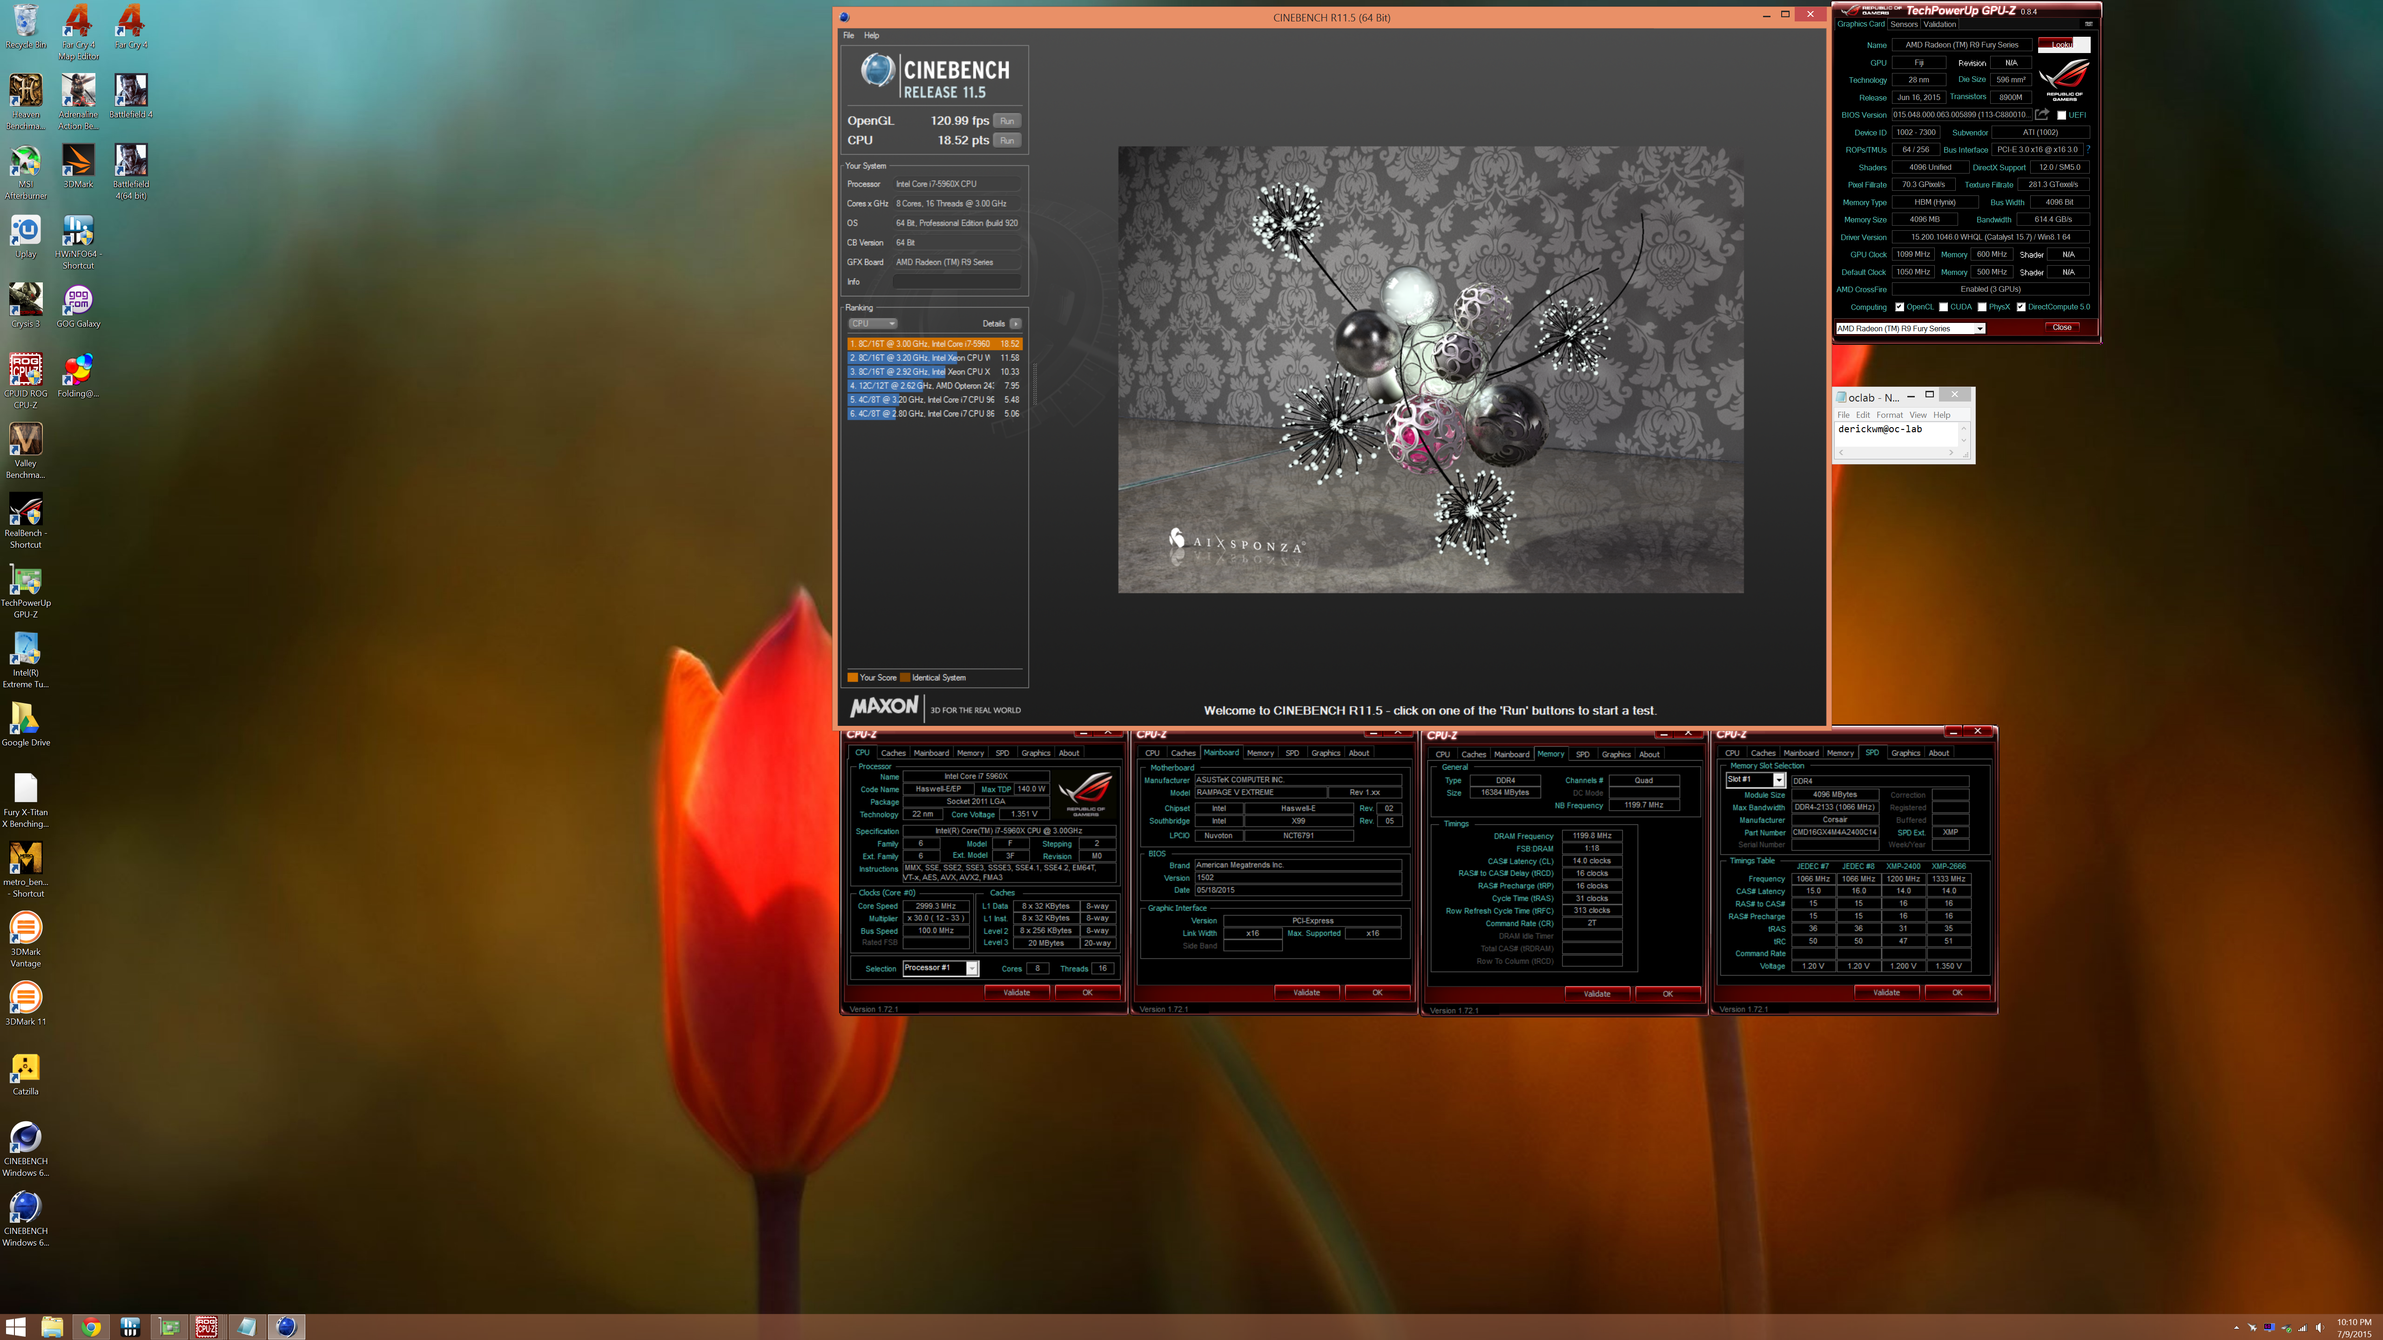Click Validate in the CPU-Z Mainboard window
The height and width of the screenshot is (1340, 2383).
coord(1306,992)
